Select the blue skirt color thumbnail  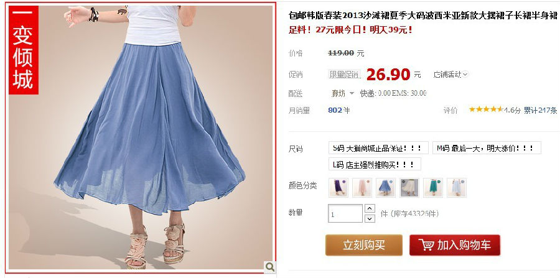click(x=386, y=188)
